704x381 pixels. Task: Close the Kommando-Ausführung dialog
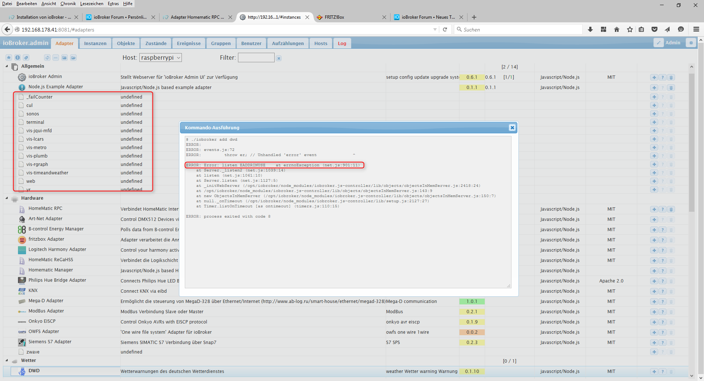[512, 127]
